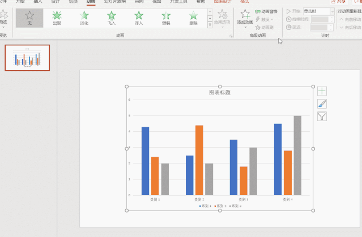The image size is (362, 237).
Task: Click the 共享 (Share) button
Action: coord(339,2)
